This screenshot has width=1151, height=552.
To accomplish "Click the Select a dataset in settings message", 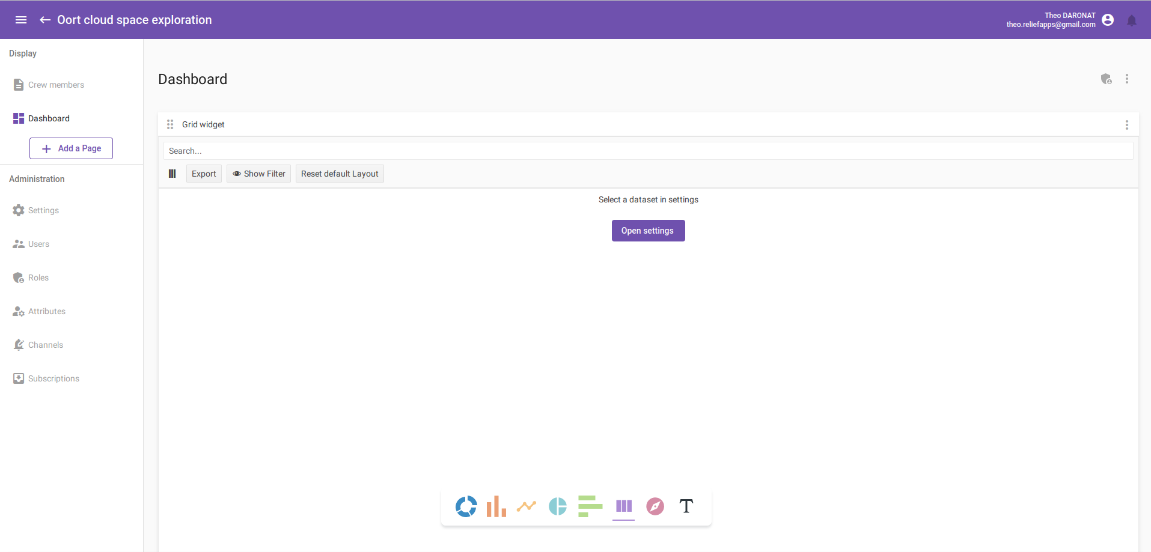I will coord(648,199).
